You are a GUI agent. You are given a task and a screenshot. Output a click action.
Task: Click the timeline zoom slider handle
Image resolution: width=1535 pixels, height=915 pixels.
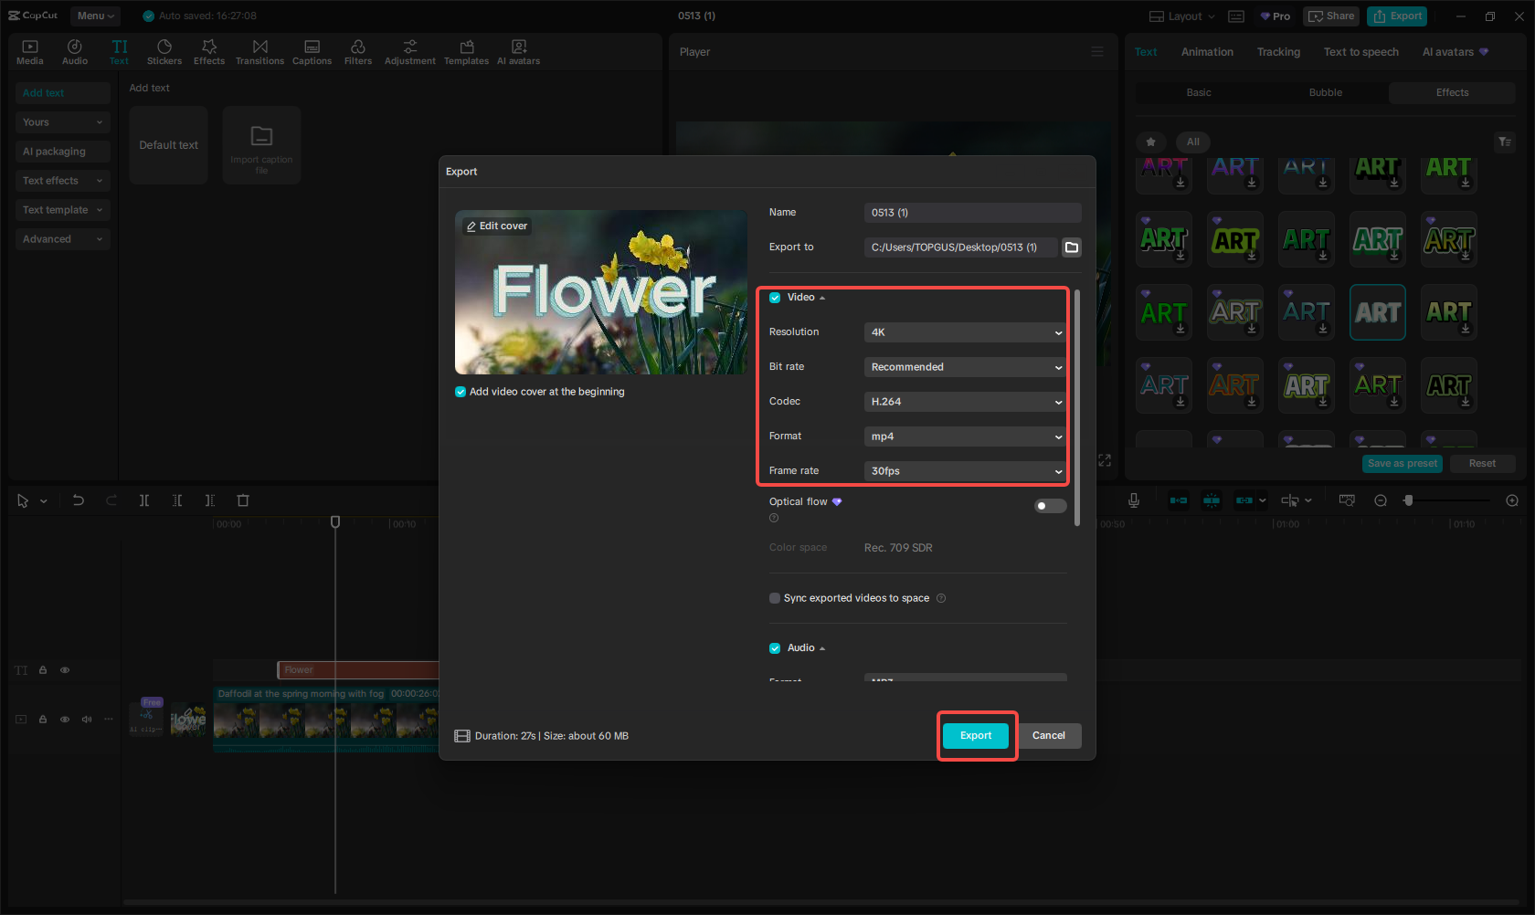(1408, 500)
